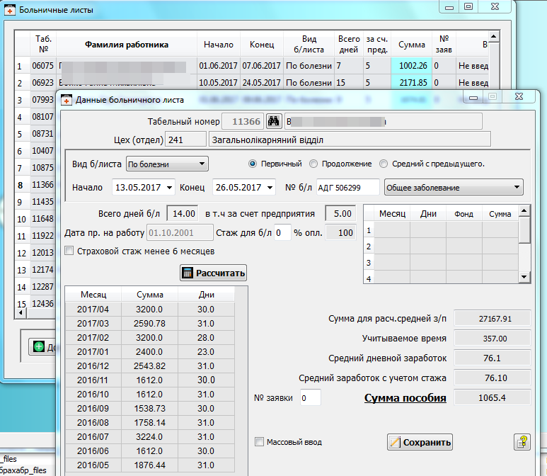Click into the № заявки input field
547x476 pixels.
(x=310, y=398)
